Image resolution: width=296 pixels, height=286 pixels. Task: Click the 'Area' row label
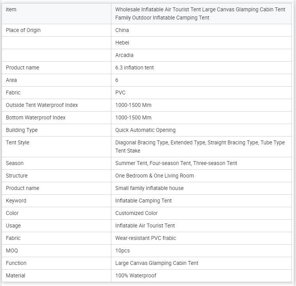point(11,80)
